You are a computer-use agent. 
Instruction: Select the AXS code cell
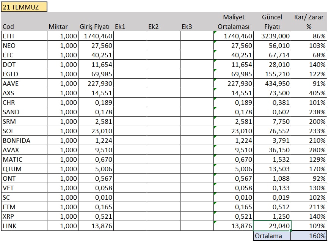click(24, 93)
